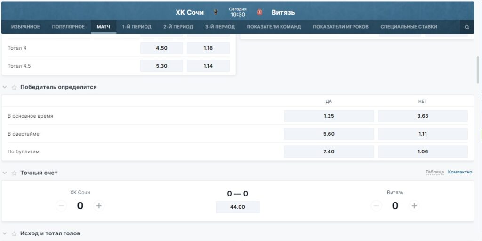
Task: Collapse the Исход и тотал голов section
Action: pos(5,233)
